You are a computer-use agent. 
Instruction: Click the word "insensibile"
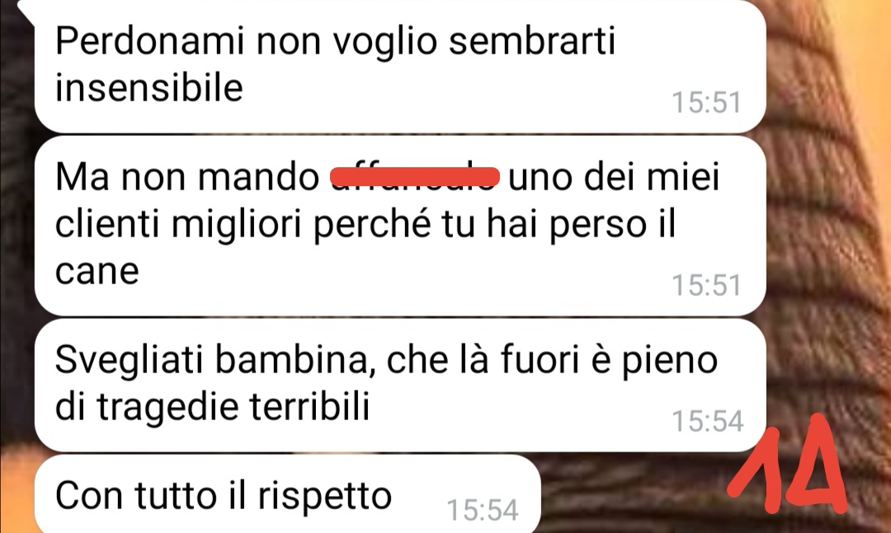(x=148, y=88)
